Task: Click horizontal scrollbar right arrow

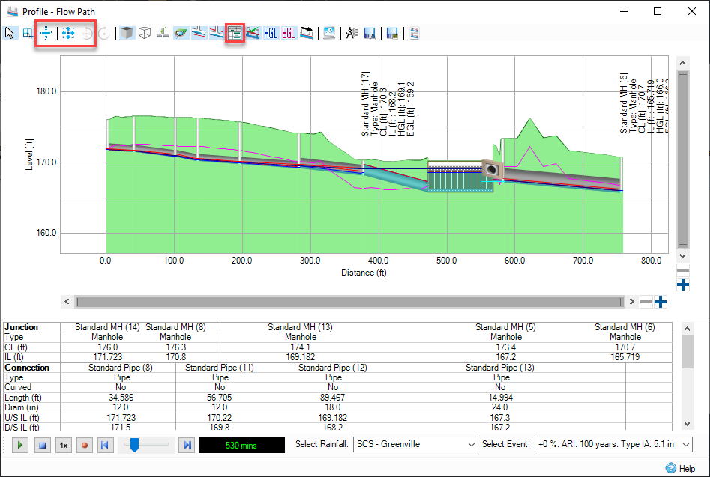Action: pos(632,302)
